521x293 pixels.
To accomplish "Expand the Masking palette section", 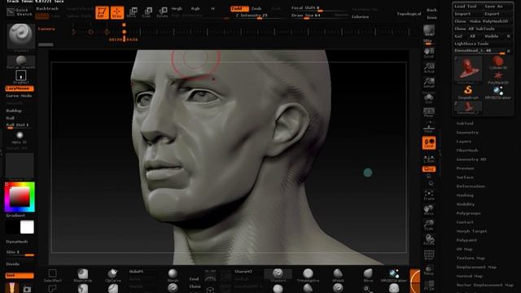I will 465,195.
